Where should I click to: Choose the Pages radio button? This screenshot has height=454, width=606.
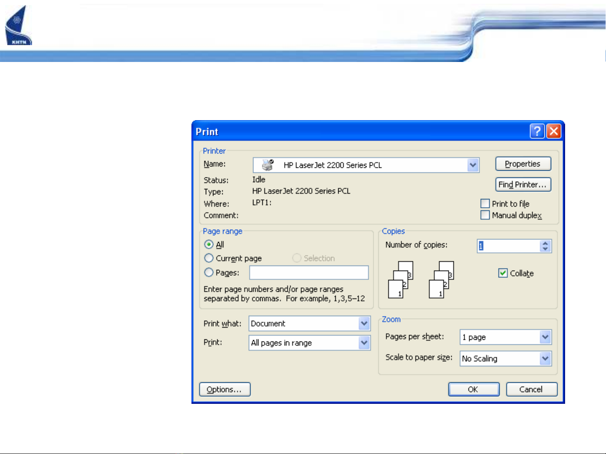(209, 273)
